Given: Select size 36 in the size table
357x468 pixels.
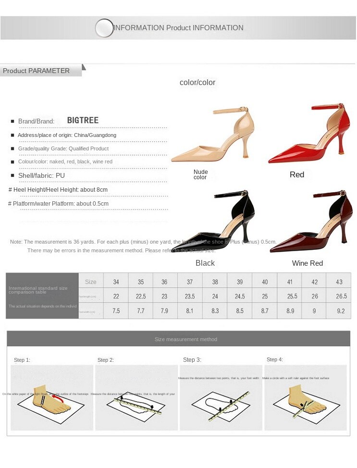Looking at the screenshot, I should click(x=164, y=282).
